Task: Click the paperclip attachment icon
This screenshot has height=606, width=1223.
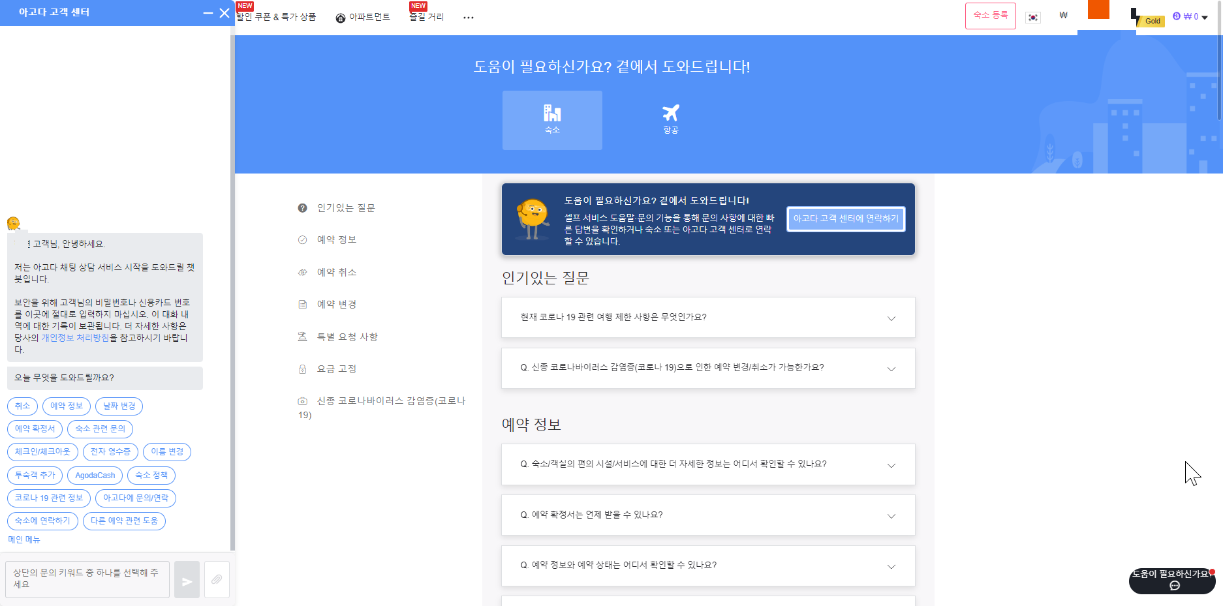Action: tap(217, 580)
